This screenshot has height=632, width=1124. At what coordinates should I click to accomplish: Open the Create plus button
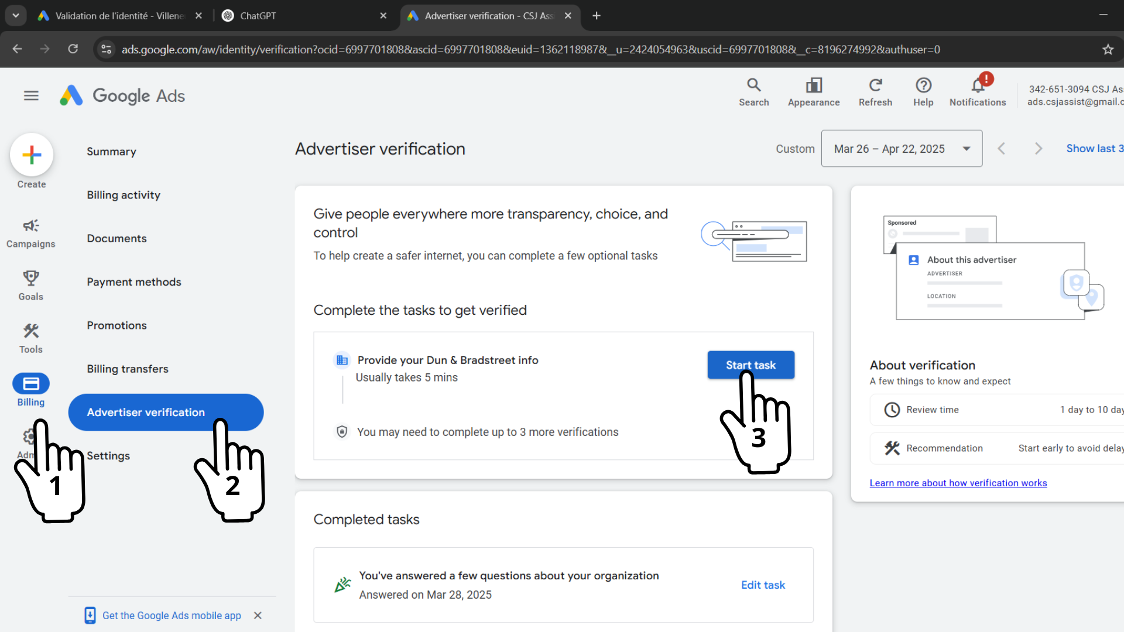point(32,155)
